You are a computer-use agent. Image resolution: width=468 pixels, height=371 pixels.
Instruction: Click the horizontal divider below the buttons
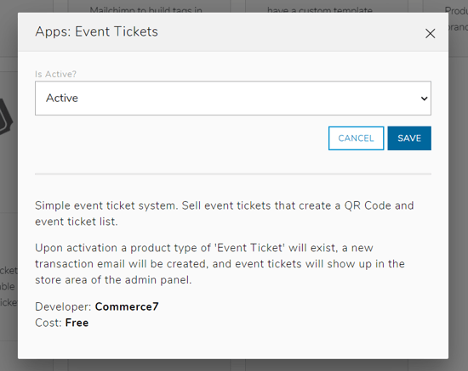[233, 174]
